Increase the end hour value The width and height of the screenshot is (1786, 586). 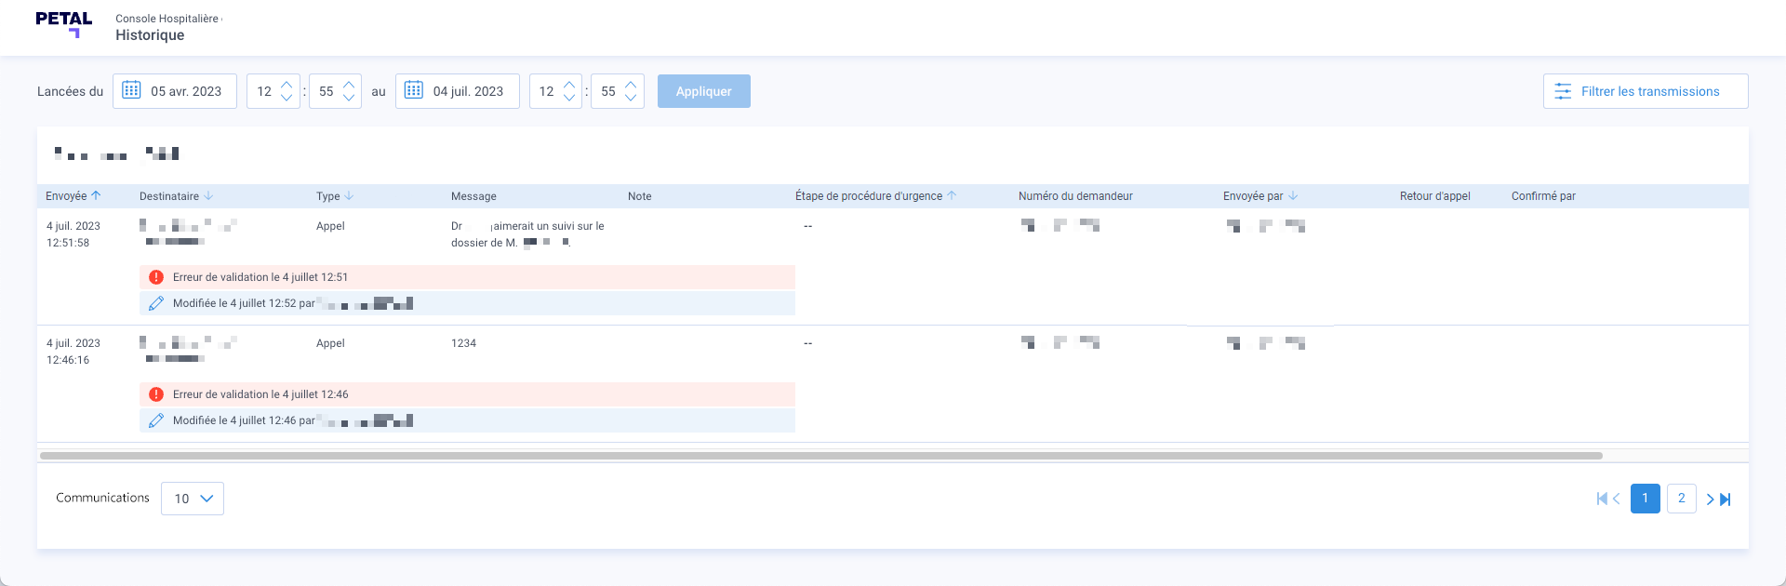pos(569,85)
